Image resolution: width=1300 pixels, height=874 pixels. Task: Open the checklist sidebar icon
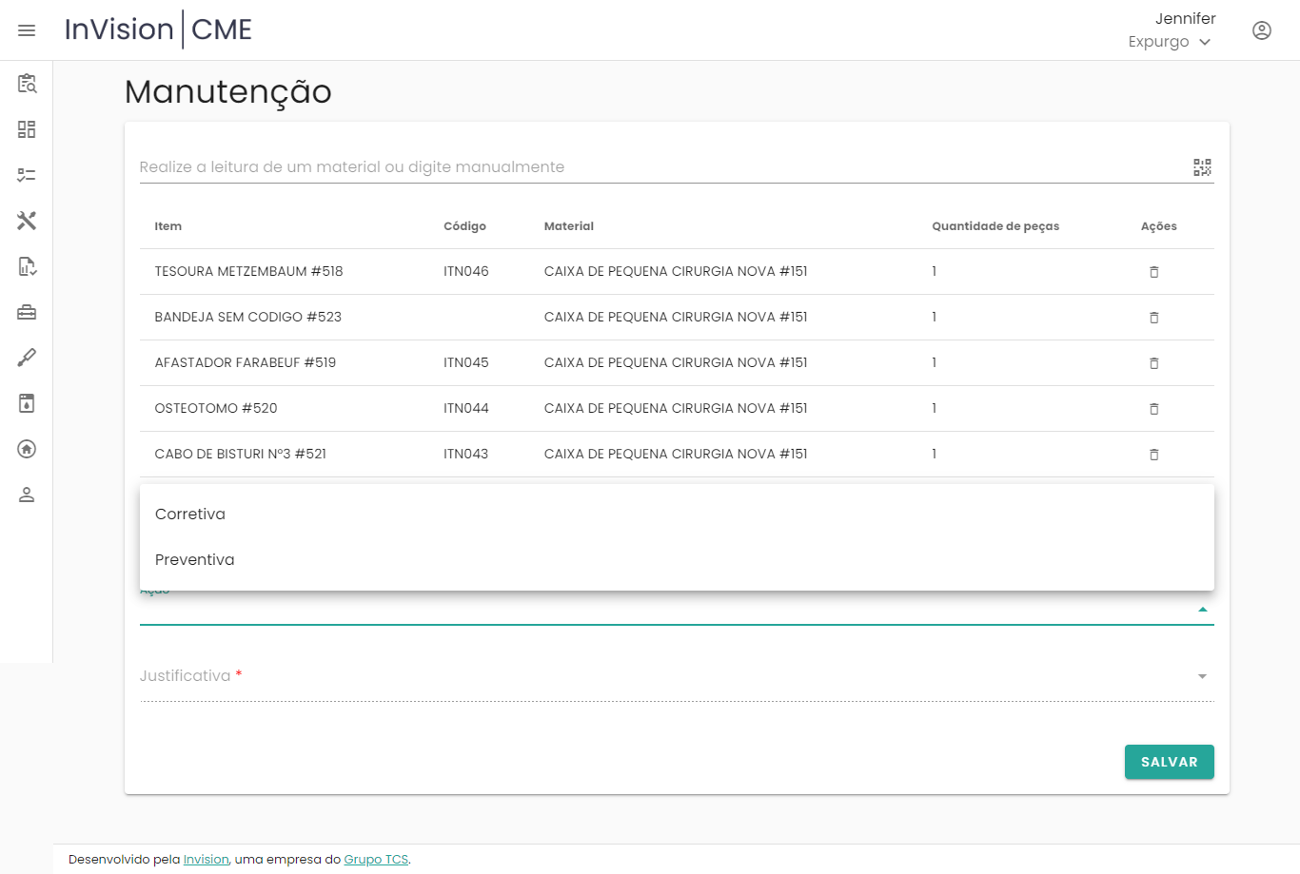(x=27, y=175)
